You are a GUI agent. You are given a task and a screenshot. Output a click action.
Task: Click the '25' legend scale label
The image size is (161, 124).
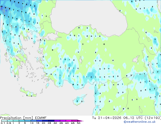49,123
